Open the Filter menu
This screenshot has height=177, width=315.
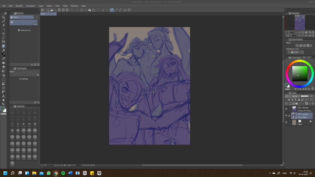[x=65, y=6]
